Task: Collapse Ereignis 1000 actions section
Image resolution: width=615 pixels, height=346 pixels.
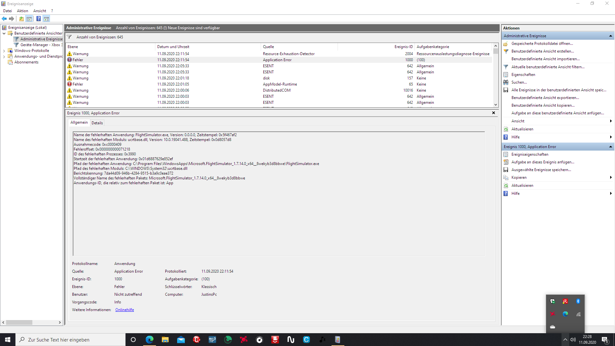Action: click(611, 147)
